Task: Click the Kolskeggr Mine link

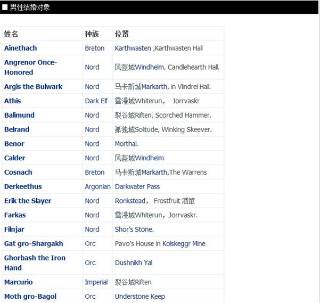Action: (184, 244)
